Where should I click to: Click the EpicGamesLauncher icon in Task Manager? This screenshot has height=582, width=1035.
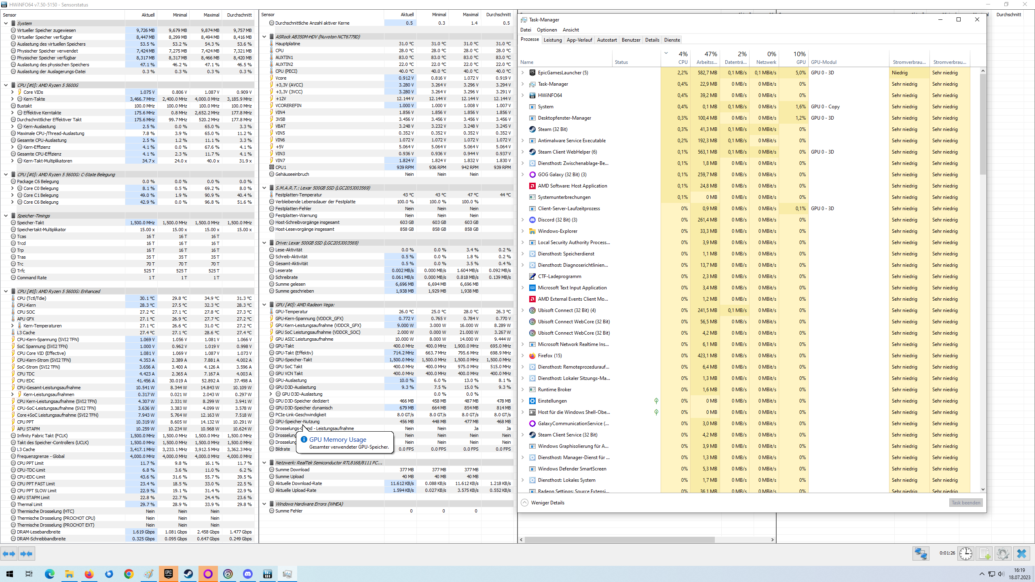pos(533,72)
